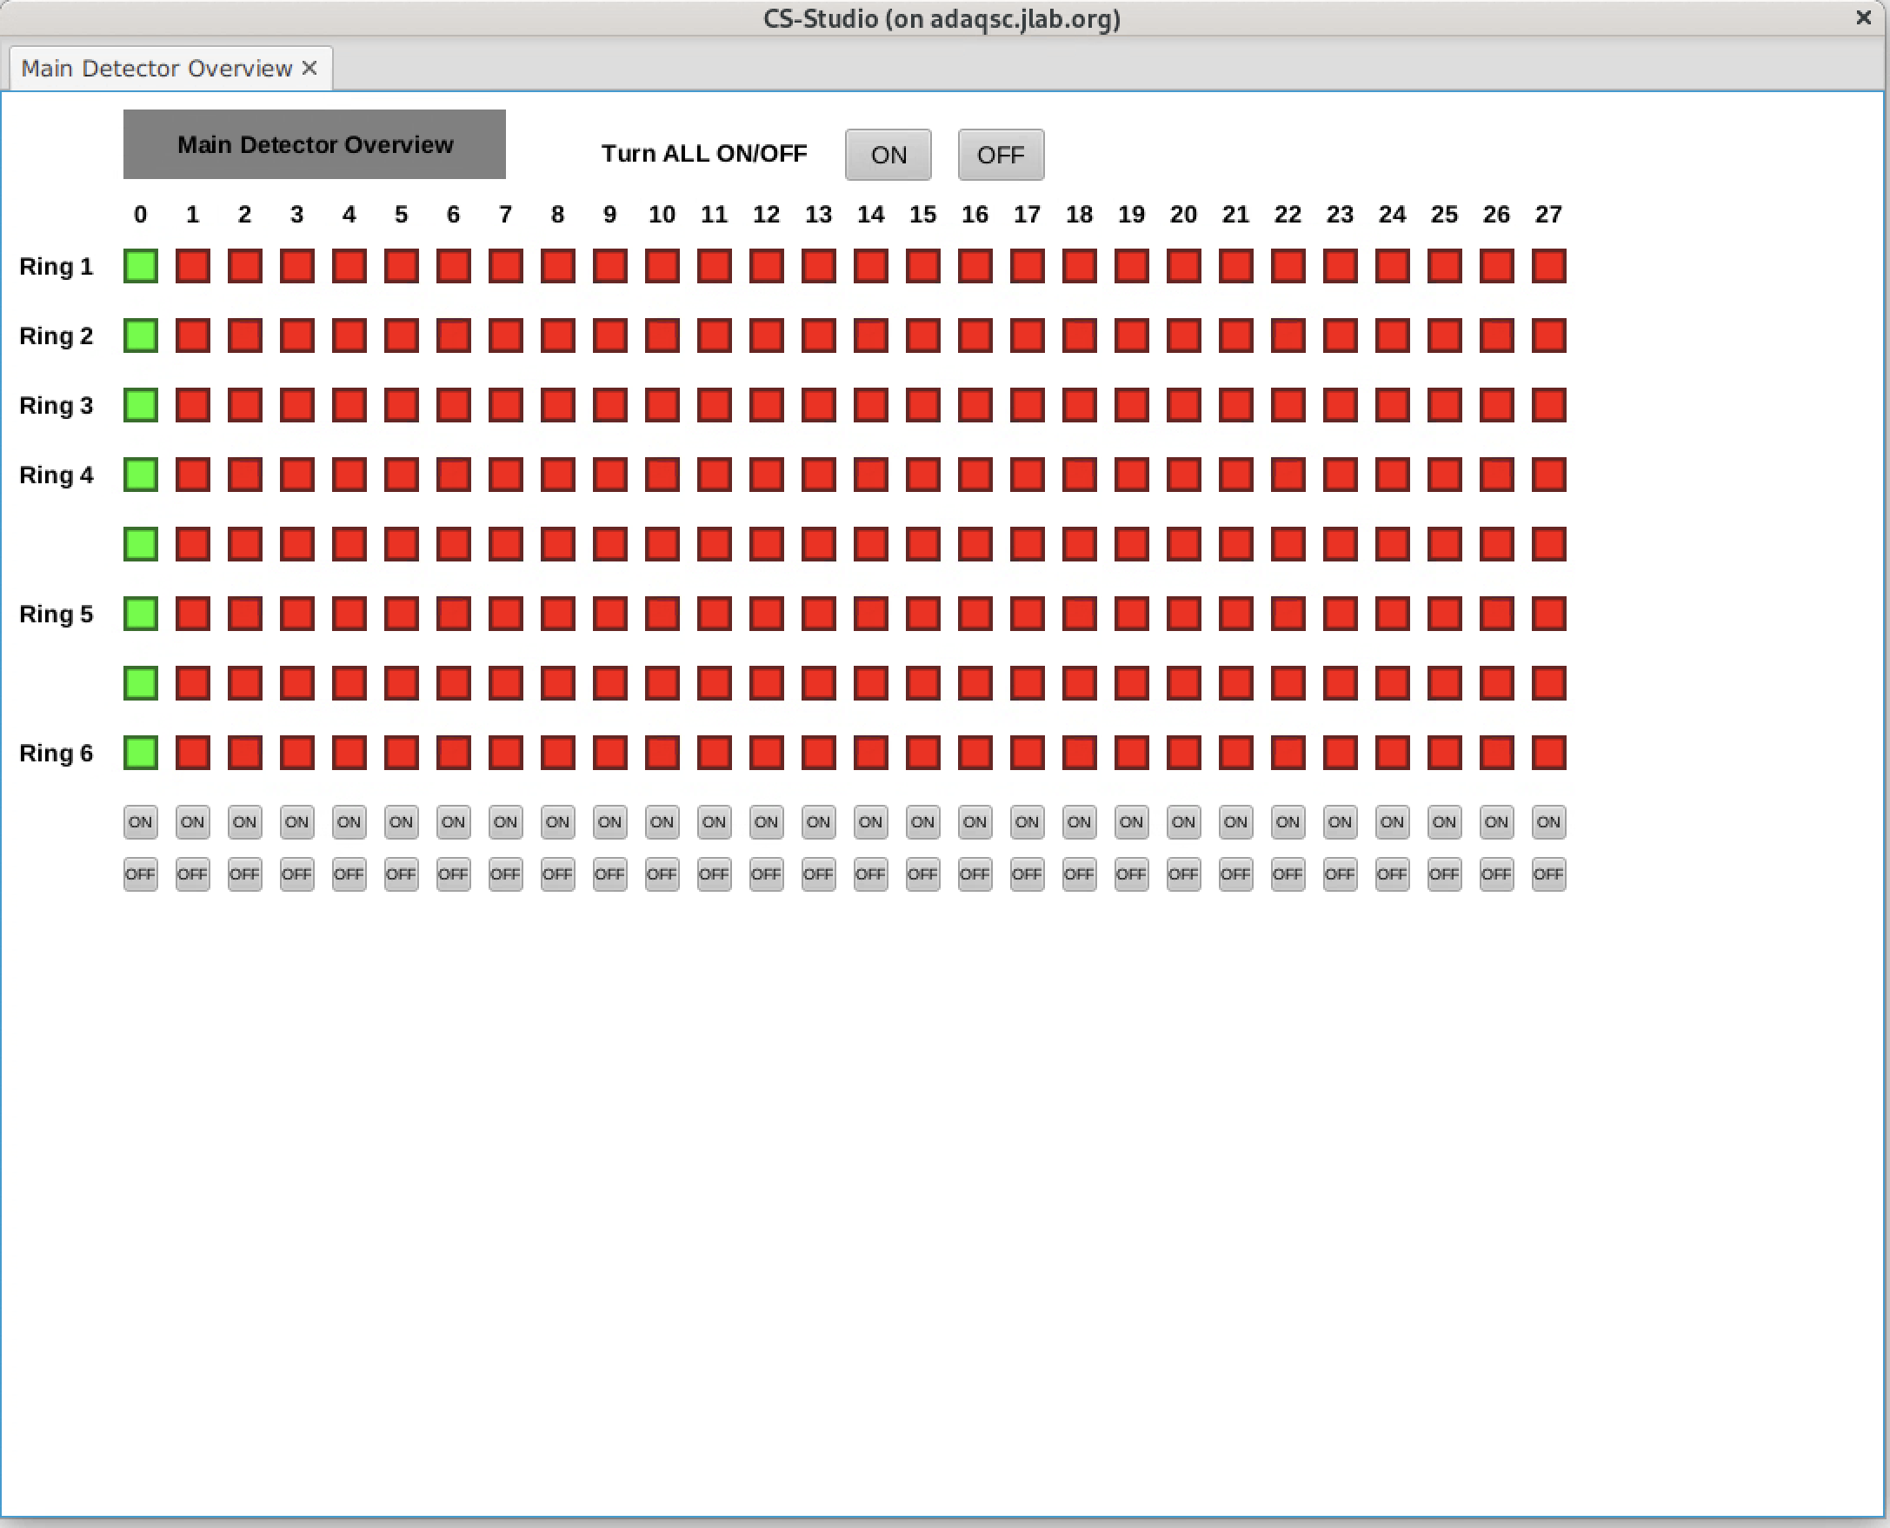Select Ring 5 green indicator in column 0

pyautogui.click(x=141, y=614)
